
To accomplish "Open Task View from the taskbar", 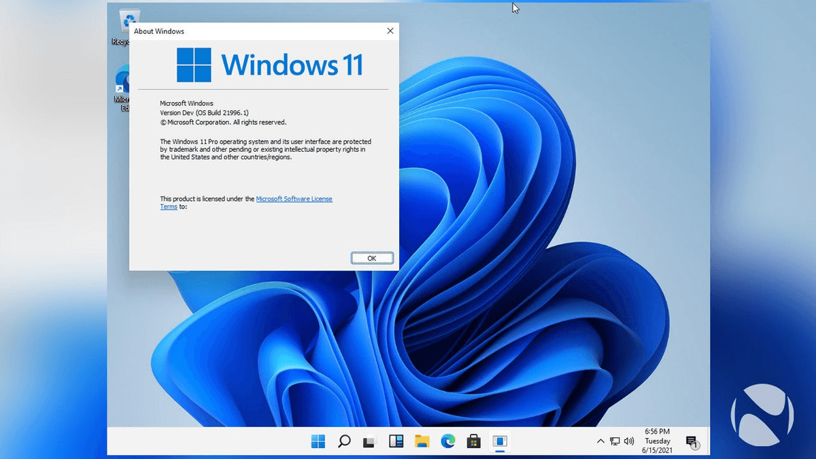I will 369,441.
